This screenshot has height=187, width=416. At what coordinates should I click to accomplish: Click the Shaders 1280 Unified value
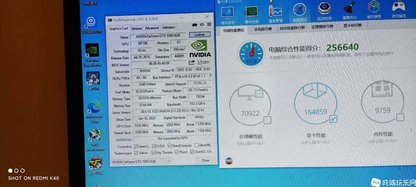coord(146,84)
